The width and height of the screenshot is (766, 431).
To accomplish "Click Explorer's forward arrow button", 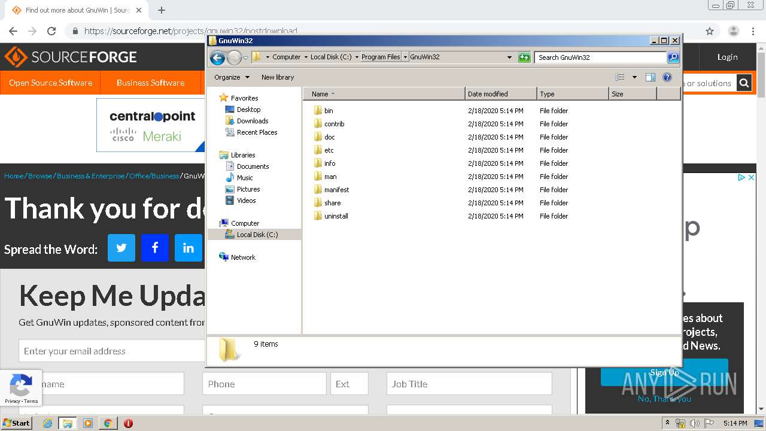I will pos(234,57).
